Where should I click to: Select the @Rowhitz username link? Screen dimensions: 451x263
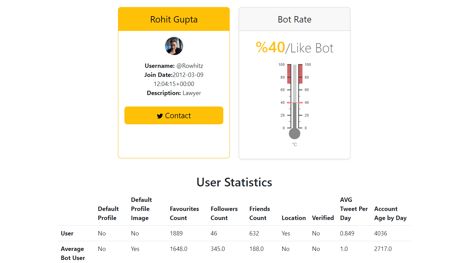(190, 65)
